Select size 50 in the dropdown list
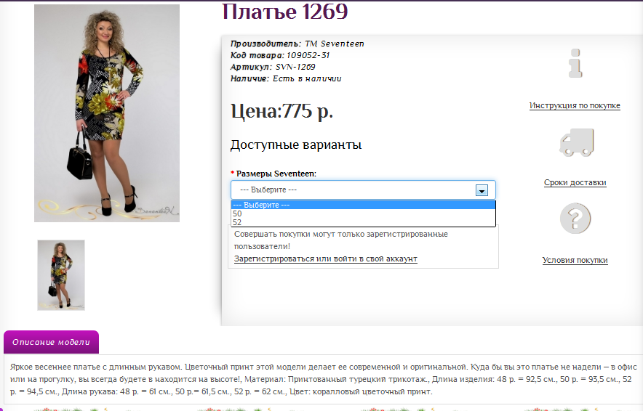 click(364, 213)
